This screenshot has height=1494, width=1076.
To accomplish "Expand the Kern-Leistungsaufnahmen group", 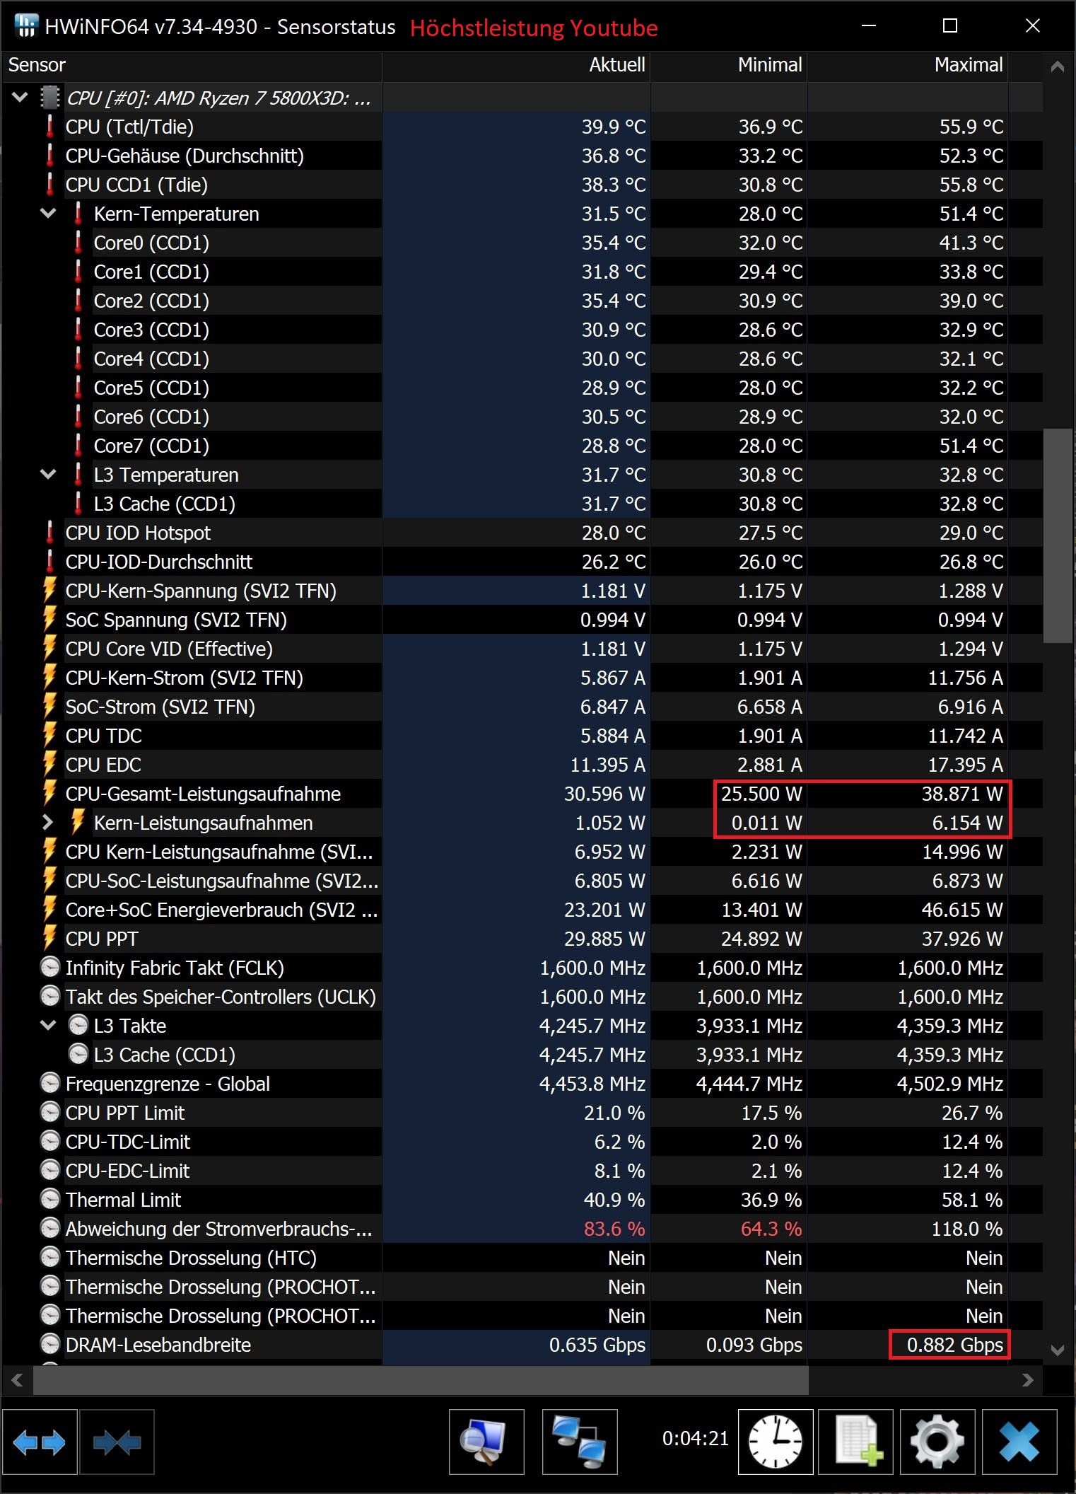I will click(x=47, y=823).
